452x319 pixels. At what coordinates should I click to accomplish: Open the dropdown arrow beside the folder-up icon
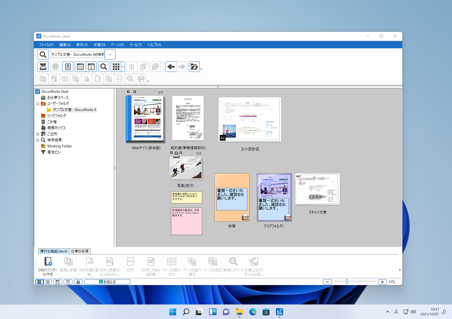(x=201, y=69)
